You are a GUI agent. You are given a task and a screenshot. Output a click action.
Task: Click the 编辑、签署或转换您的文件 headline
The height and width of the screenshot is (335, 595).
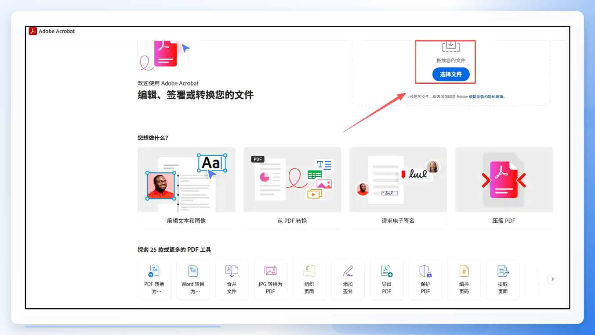point(196,95)
